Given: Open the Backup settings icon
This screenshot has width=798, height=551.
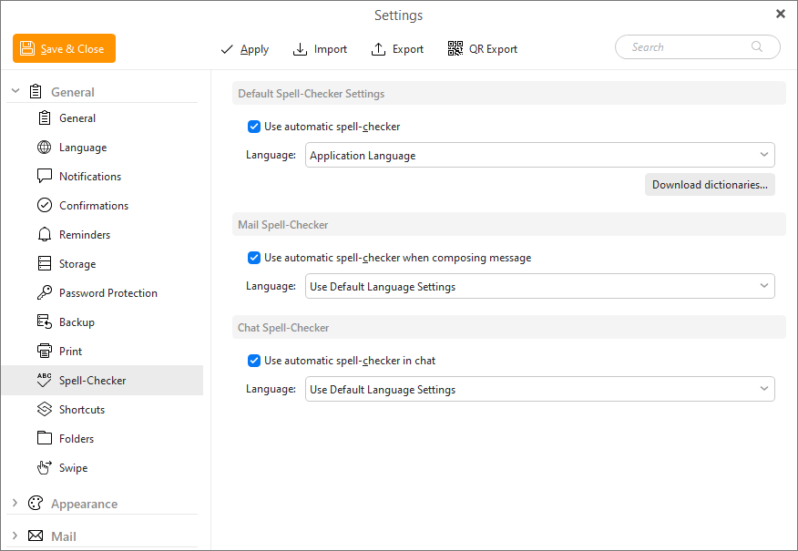Looking at the screenshot, I should [45, 322].
